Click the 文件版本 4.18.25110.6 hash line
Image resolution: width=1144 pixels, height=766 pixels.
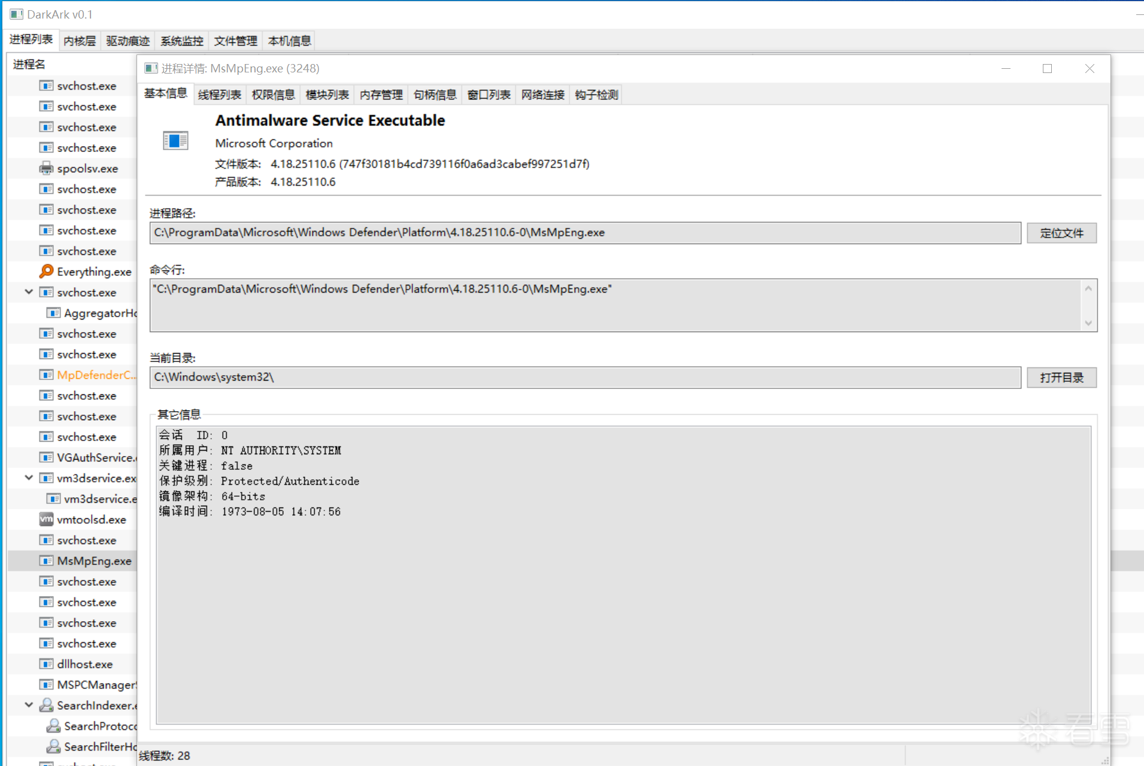point(402,164)
